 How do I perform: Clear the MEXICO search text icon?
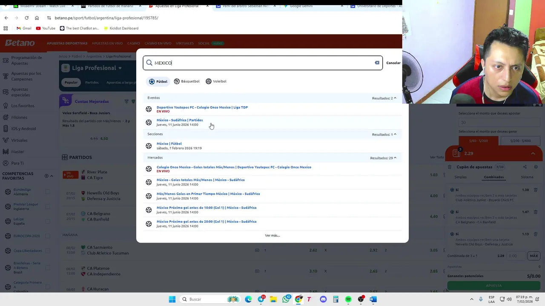coord(377,63)
